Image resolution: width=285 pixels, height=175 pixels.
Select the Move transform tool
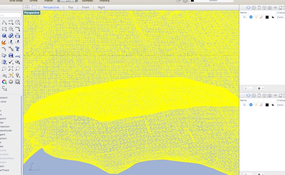point(4,88)
